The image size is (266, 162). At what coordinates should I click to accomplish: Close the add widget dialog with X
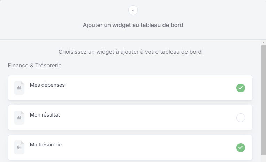point(133,10)
